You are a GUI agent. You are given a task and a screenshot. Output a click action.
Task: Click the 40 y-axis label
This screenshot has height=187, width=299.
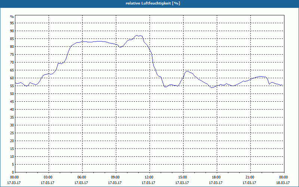(x=12, y=110)
